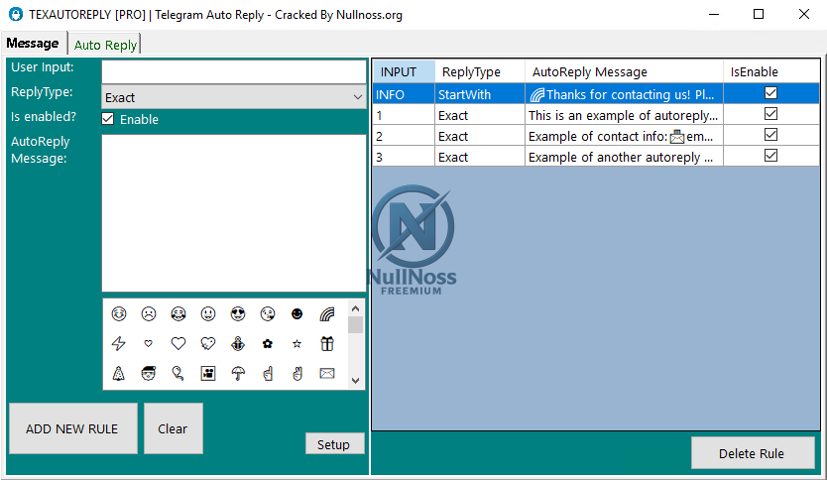The width and height of the screenshot is (827, 480).
Task: Insert the gift box emoji
Action: click(327, 344)
